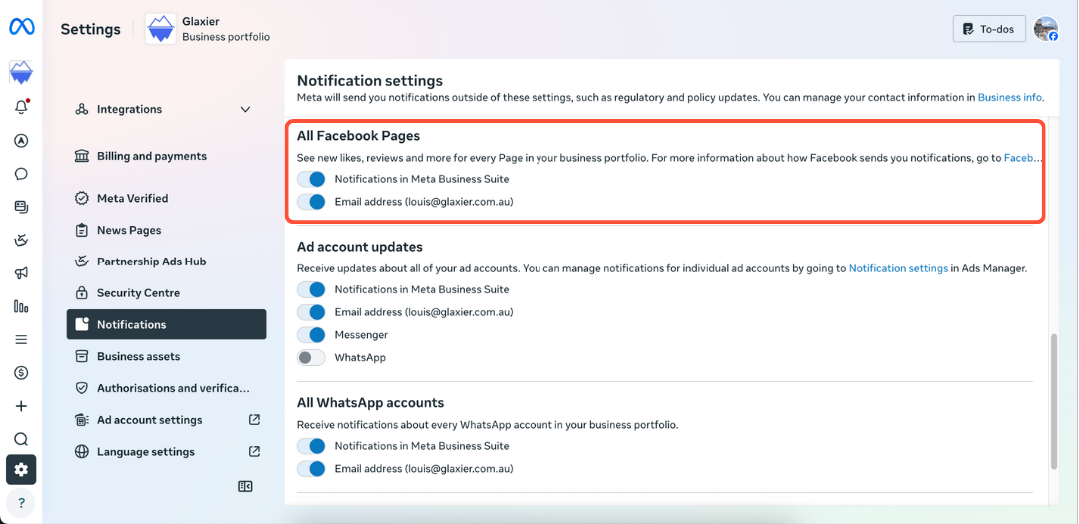The height and width of the screenshot is (524, 1079).
Task: Click the settings gear icon in left rail
Action: [x=21, y=470]
